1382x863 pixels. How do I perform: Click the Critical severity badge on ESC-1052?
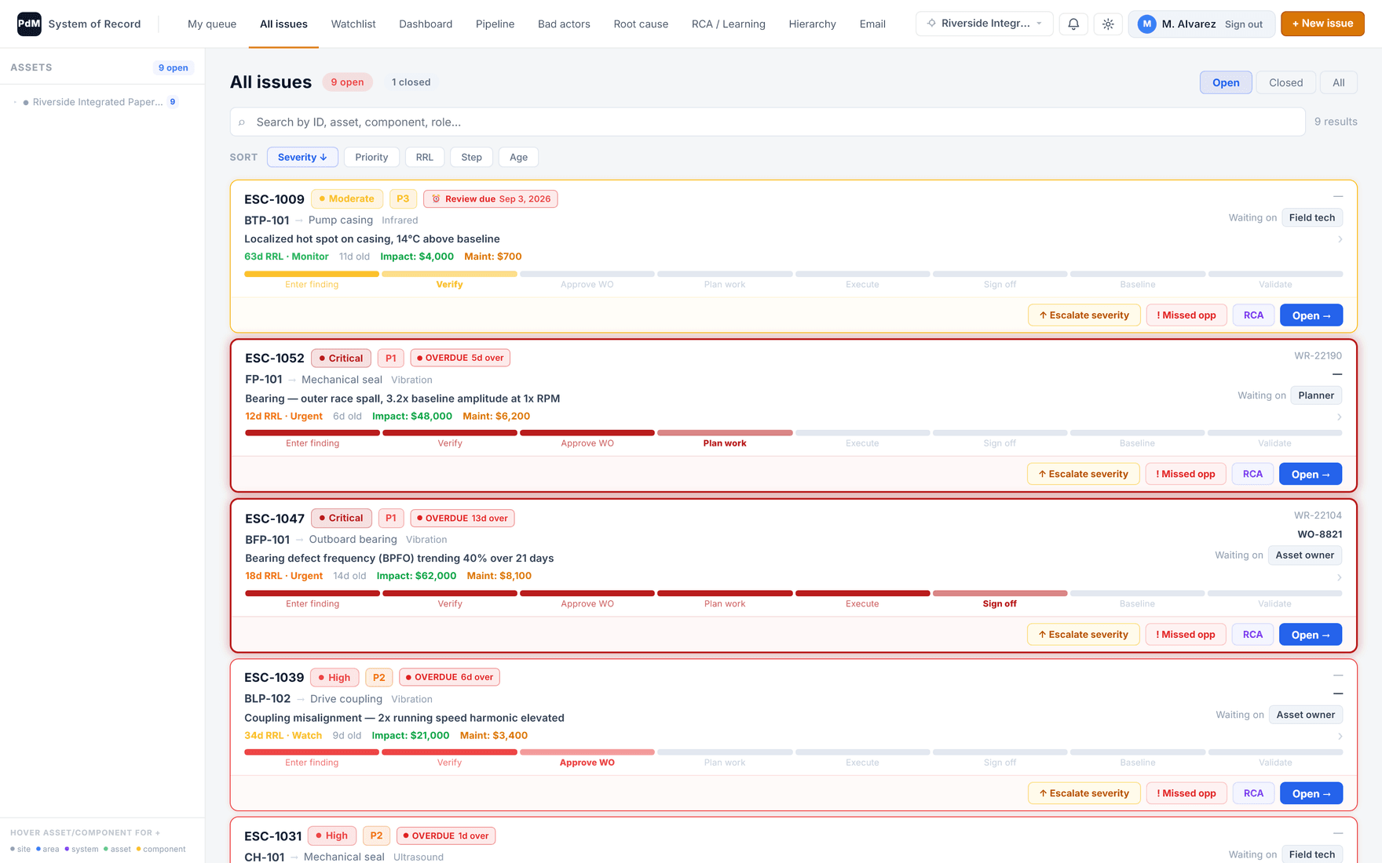341,359
